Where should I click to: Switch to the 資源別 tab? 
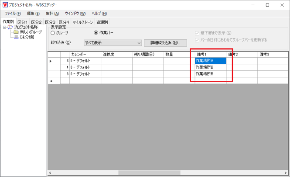coord(102,22)
